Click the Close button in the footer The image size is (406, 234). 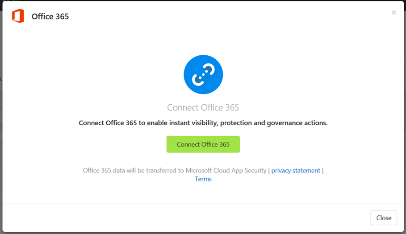click(x=384, y=218)
